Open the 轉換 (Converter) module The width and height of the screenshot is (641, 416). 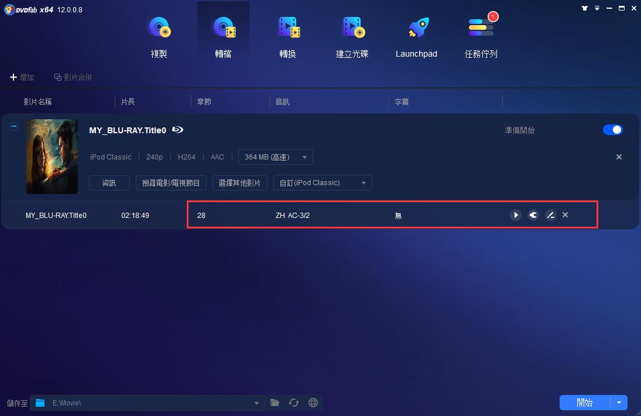288,37
